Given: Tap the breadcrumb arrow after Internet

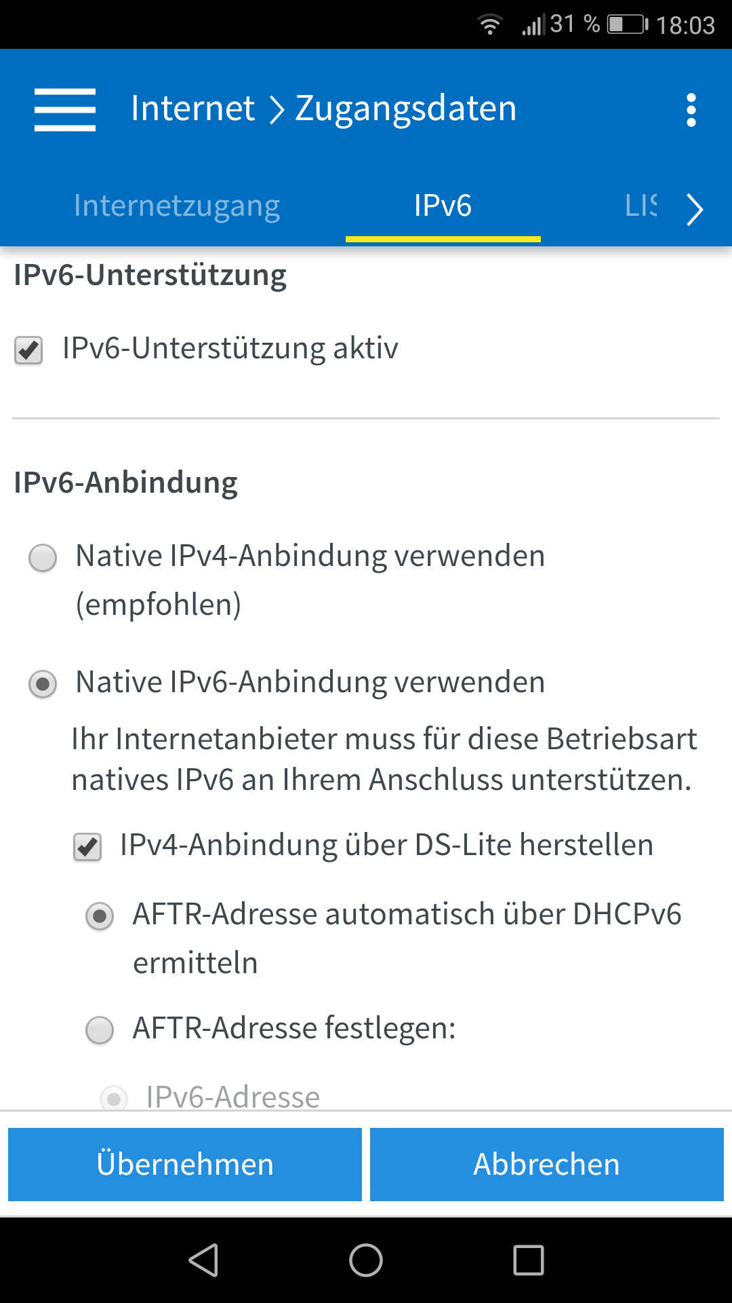Looking at the screenshot, I should (277, 109).
